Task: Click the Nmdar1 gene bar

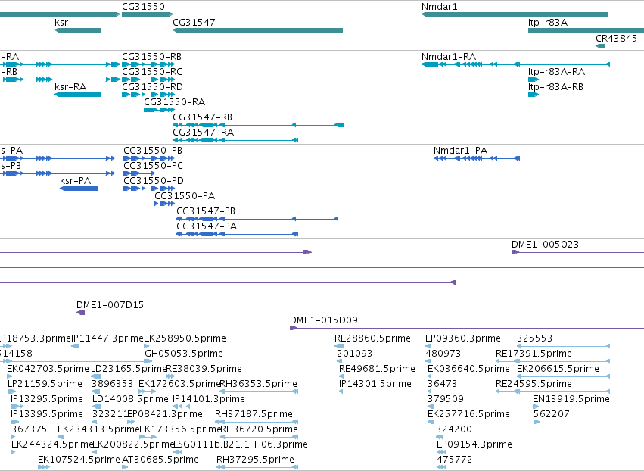Action: (x=515, y=14)
